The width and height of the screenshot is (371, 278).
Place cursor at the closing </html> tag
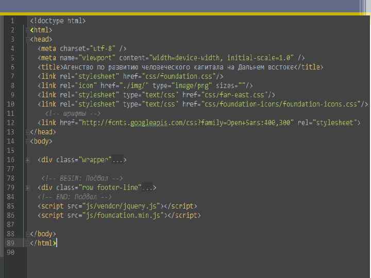pos(43,243)
